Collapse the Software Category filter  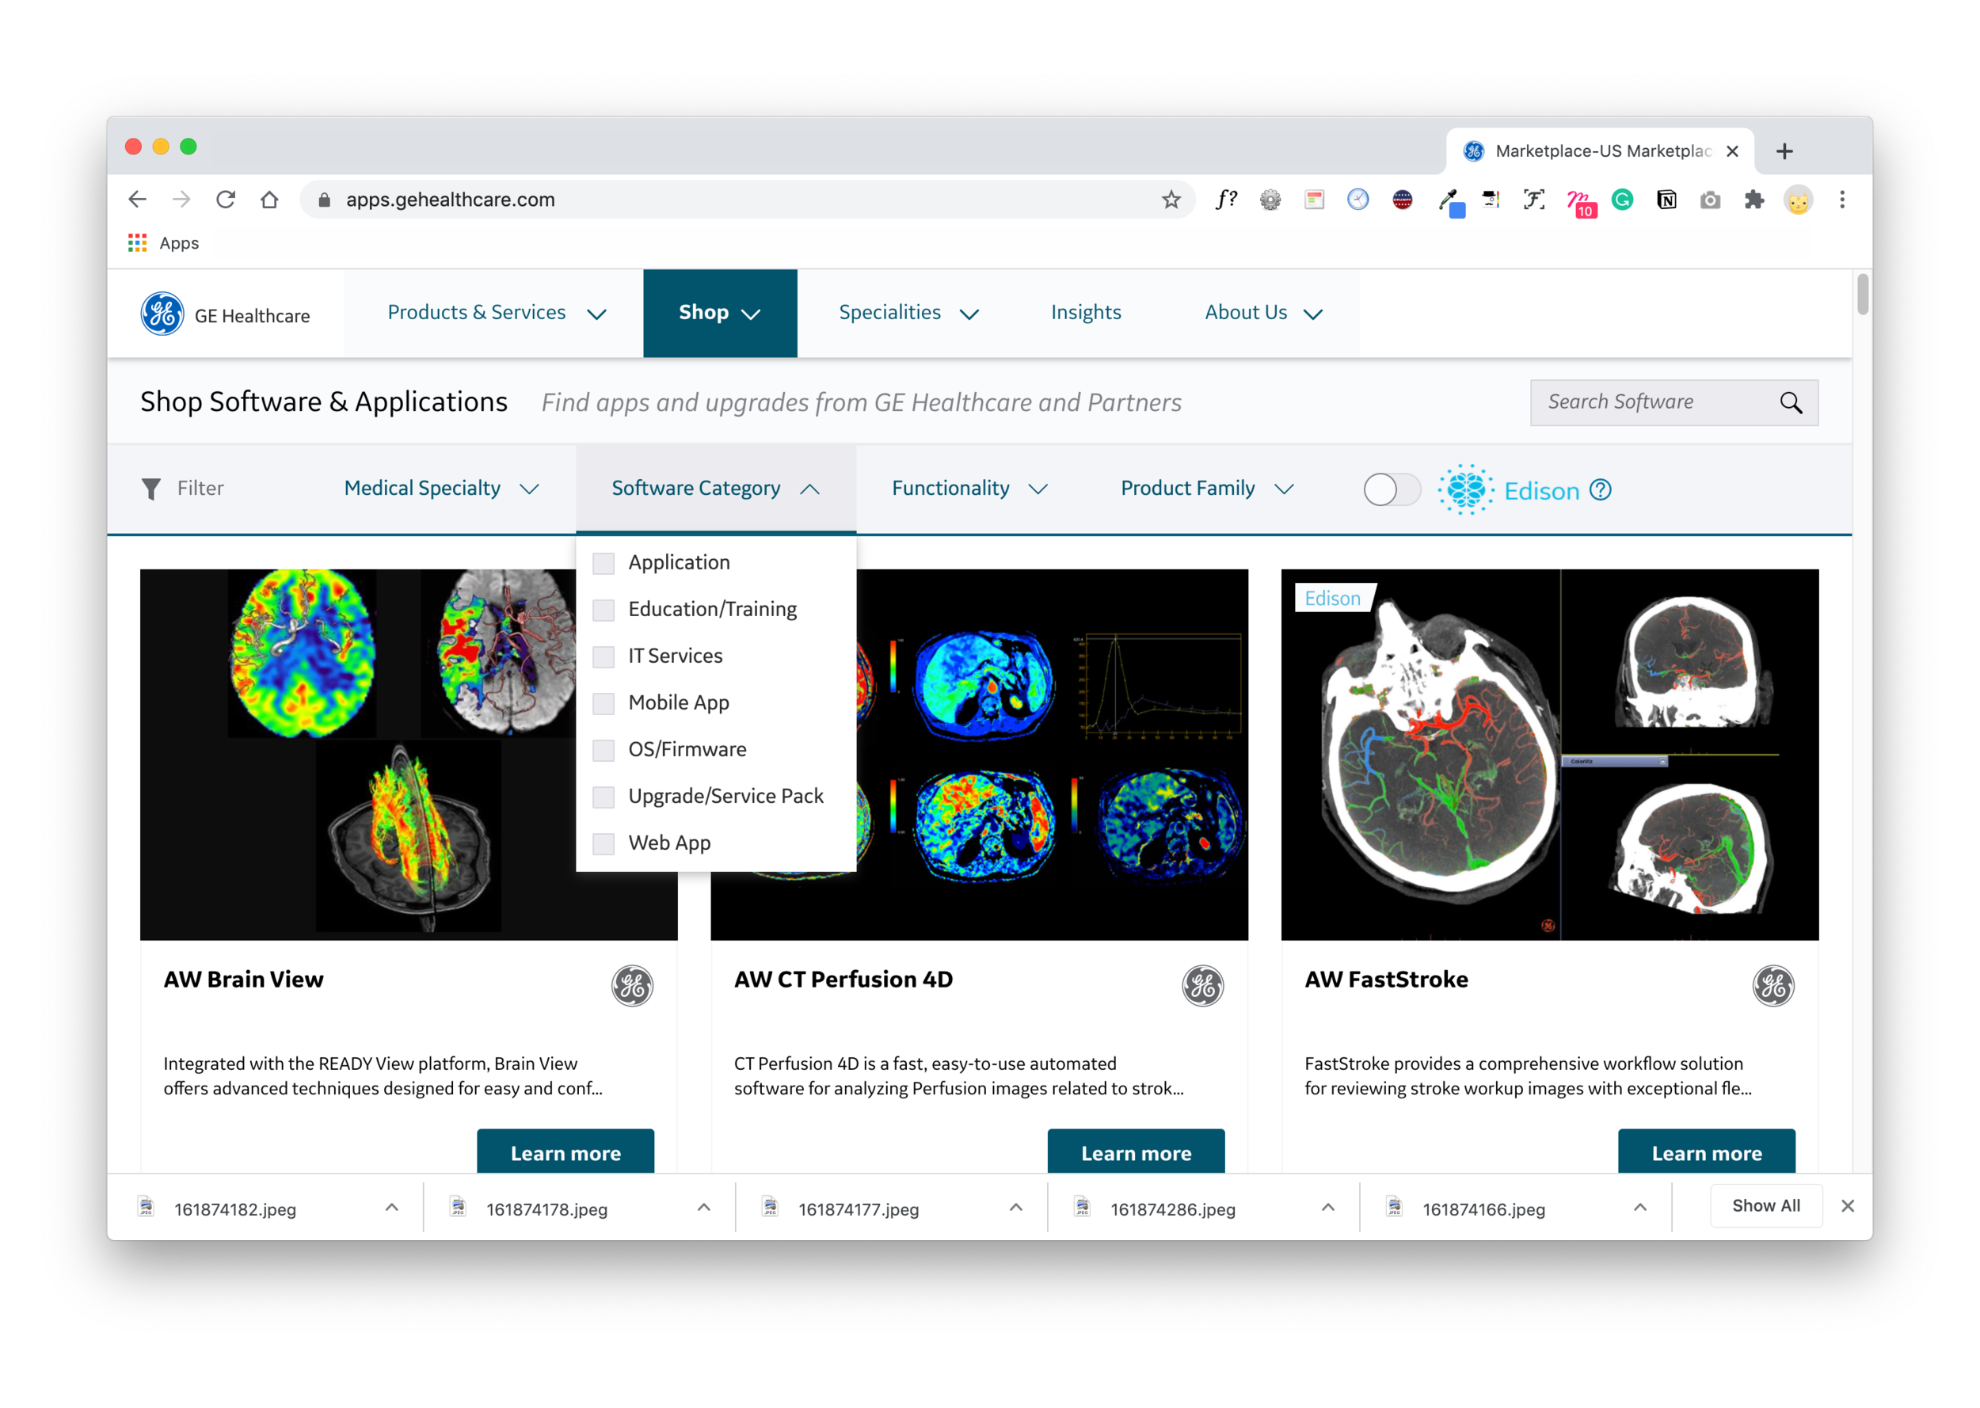click(715, 489)
